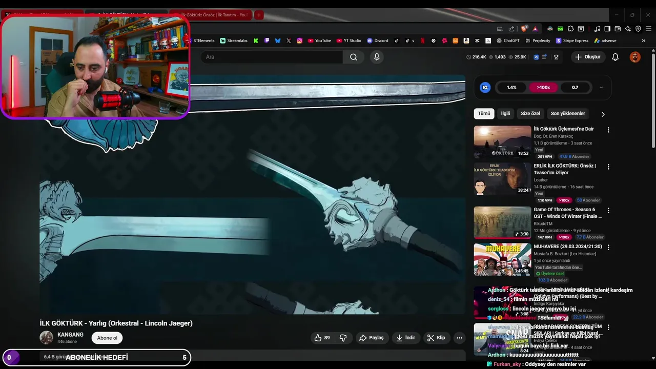Open the Discord bookmark
This screenshot has height=369, width=656.
point(378,40)
